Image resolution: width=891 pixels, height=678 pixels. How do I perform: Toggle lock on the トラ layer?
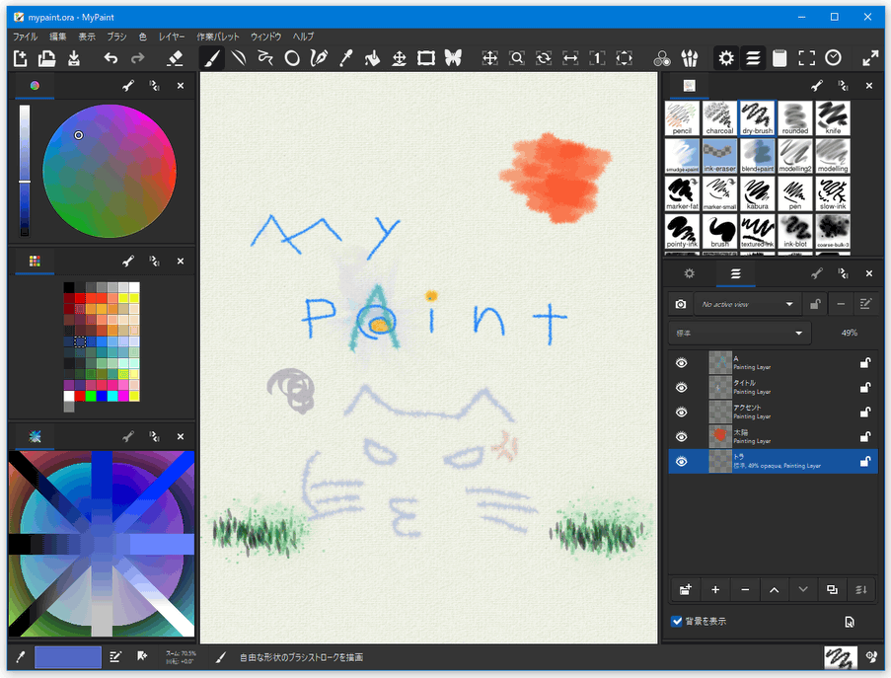865,462
